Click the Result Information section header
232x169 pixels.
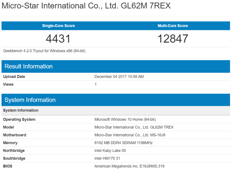pos(116,66)
